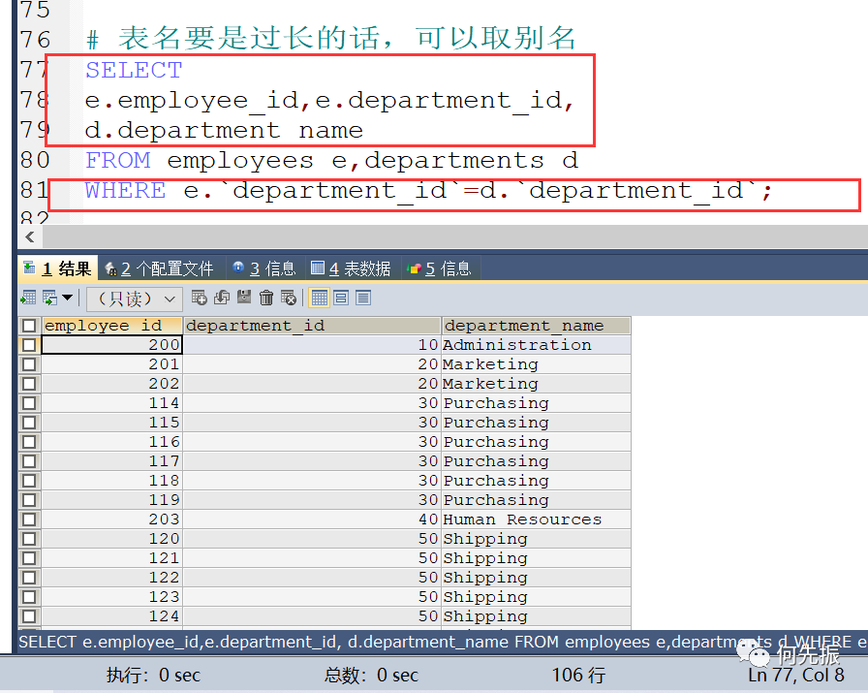Switch to text view mode

(363, 298)
